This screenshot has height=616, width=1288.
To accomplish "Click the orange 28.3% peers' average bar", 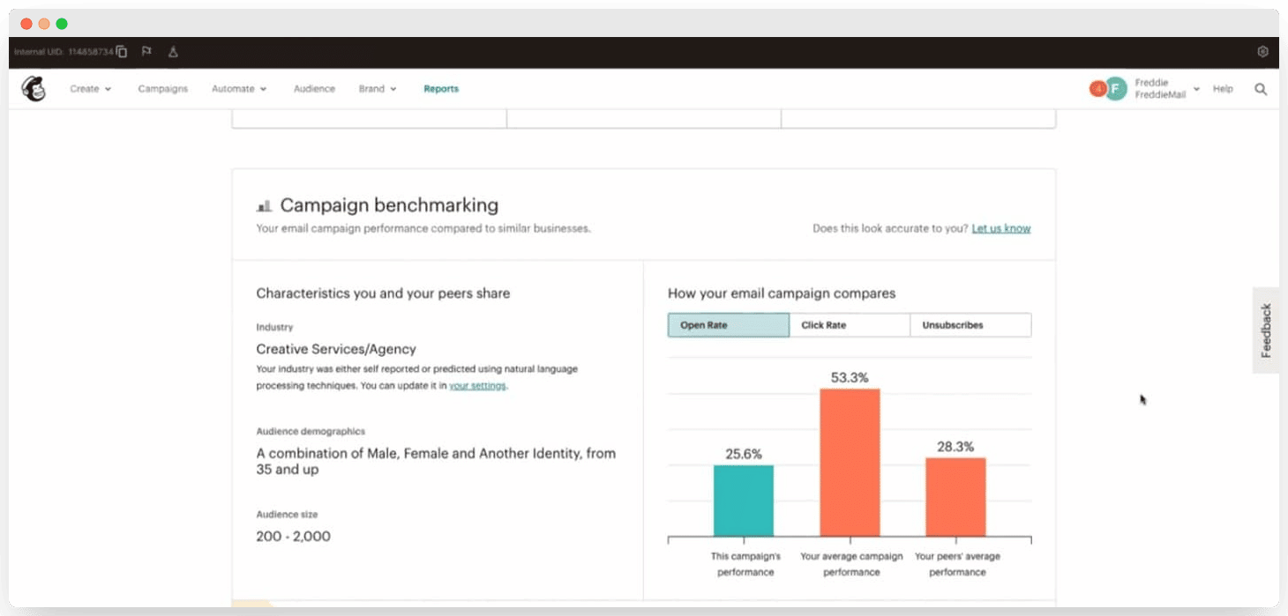I will [955, 497].
